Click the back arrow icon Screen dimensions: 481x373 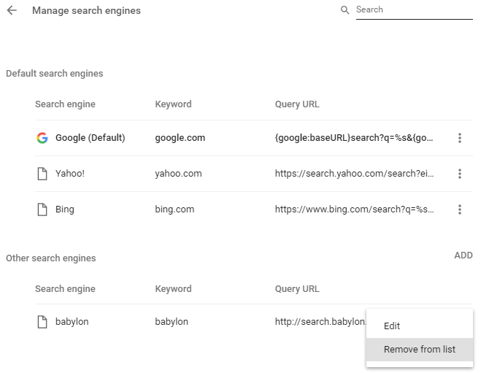pos(12,11)
